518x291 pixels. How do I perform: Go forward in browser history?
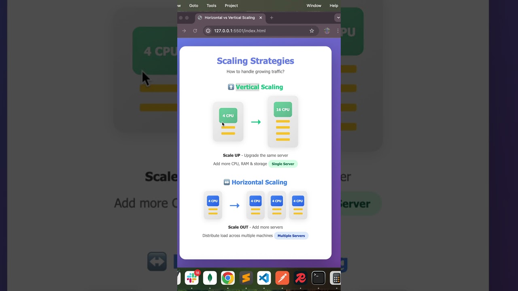[184, 31]
